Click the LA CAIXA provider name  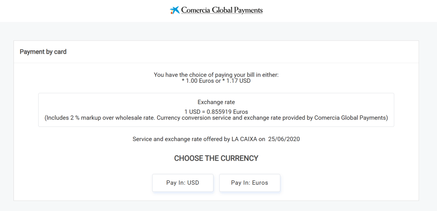(x=244, y=139)
